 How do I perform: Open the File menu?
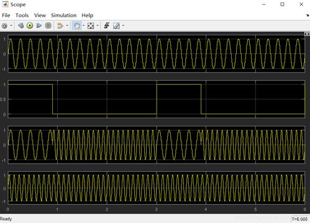coord(6,15)
